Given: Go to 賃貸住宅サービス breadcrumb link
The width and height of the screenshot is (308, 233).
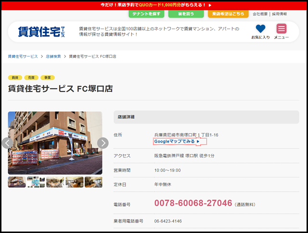Looking at the screenshot, I should tap(23, 56).
